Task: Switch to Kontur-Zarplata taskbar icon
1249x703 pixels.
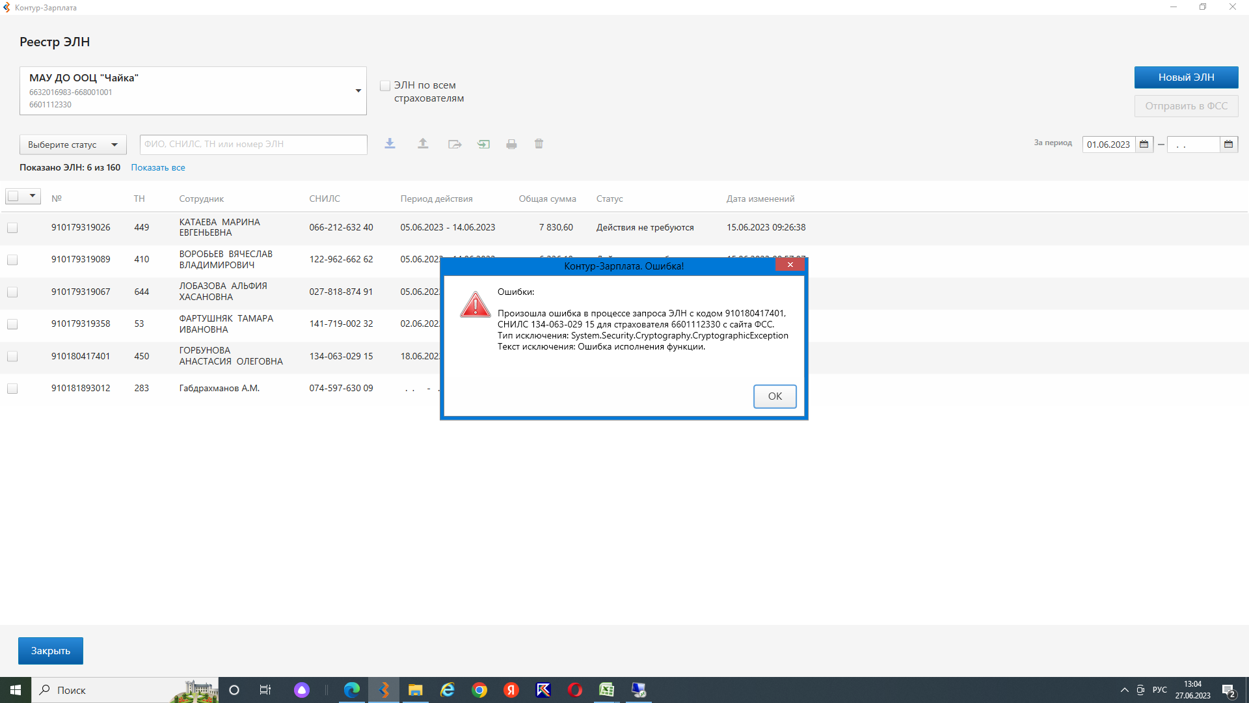Action: (384, 690)
